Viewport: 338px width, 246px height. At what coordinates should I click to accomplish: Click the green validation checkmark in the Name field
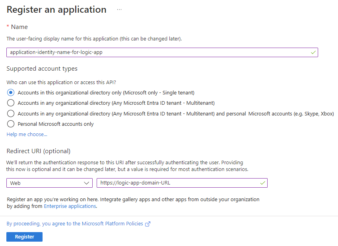pos(313,52)
